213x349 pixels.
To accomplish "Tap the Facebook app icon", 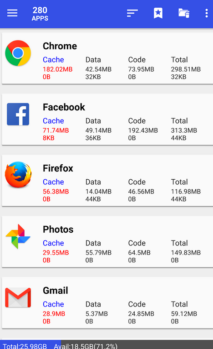I will [18, 114].
